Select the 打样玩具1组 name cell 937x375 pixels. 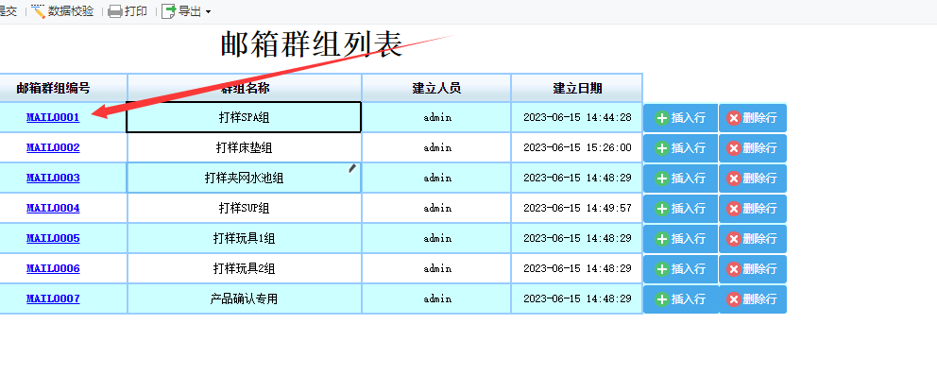(244, 238)
